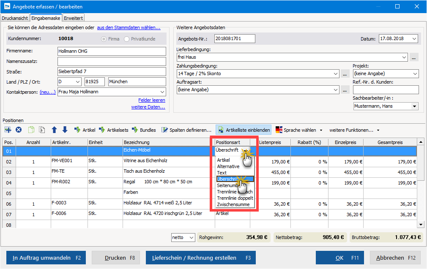The image size is (427, 269).
Task: Open Spalten definieren
Action: click(186, 130)
